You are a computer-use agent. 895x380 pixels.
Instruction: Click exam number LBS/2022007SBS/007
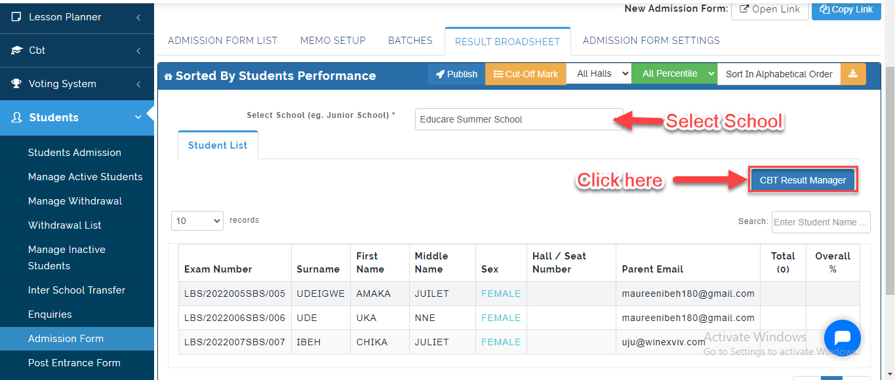click(235, 342)
